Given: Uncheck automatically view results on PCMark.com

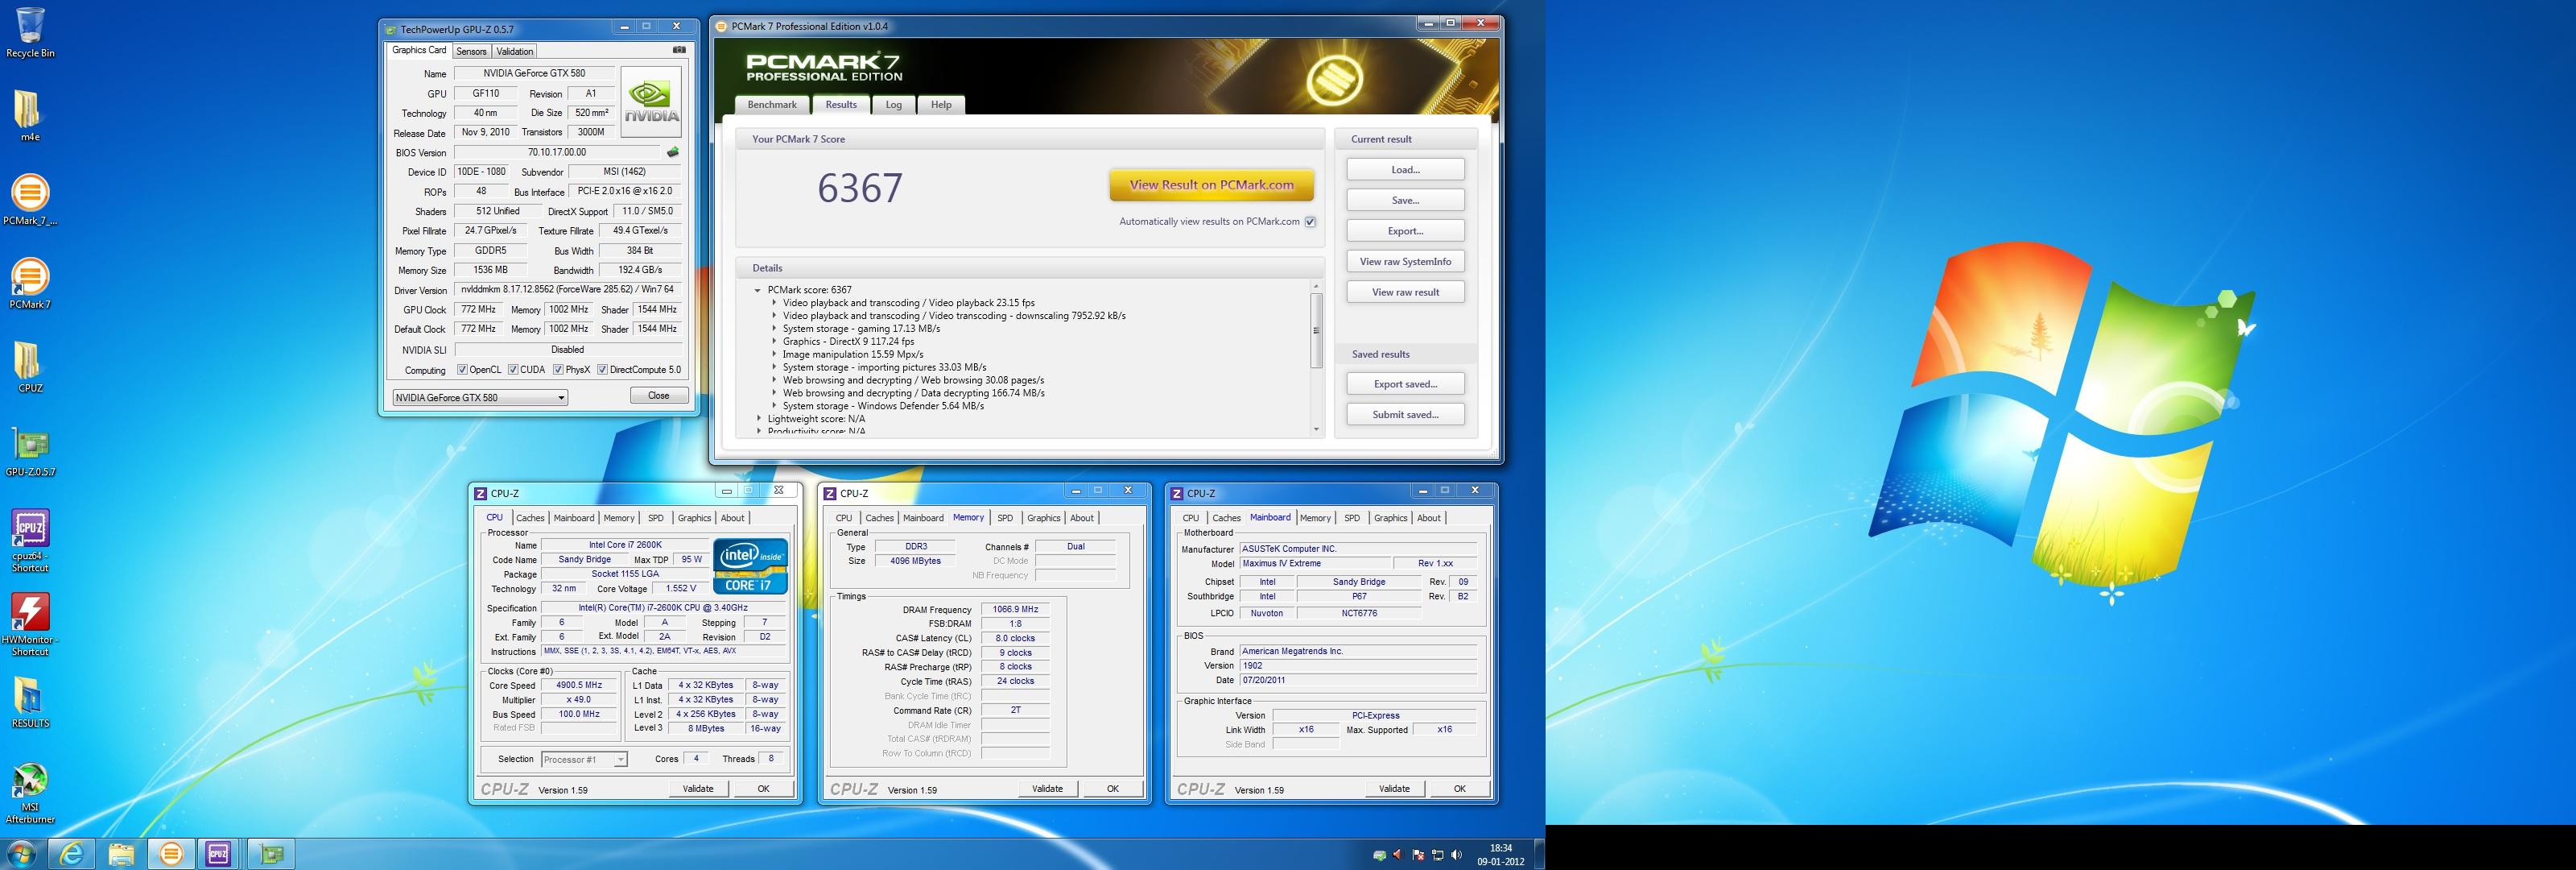Looking at the screenshot, I should pos(1310,222).
